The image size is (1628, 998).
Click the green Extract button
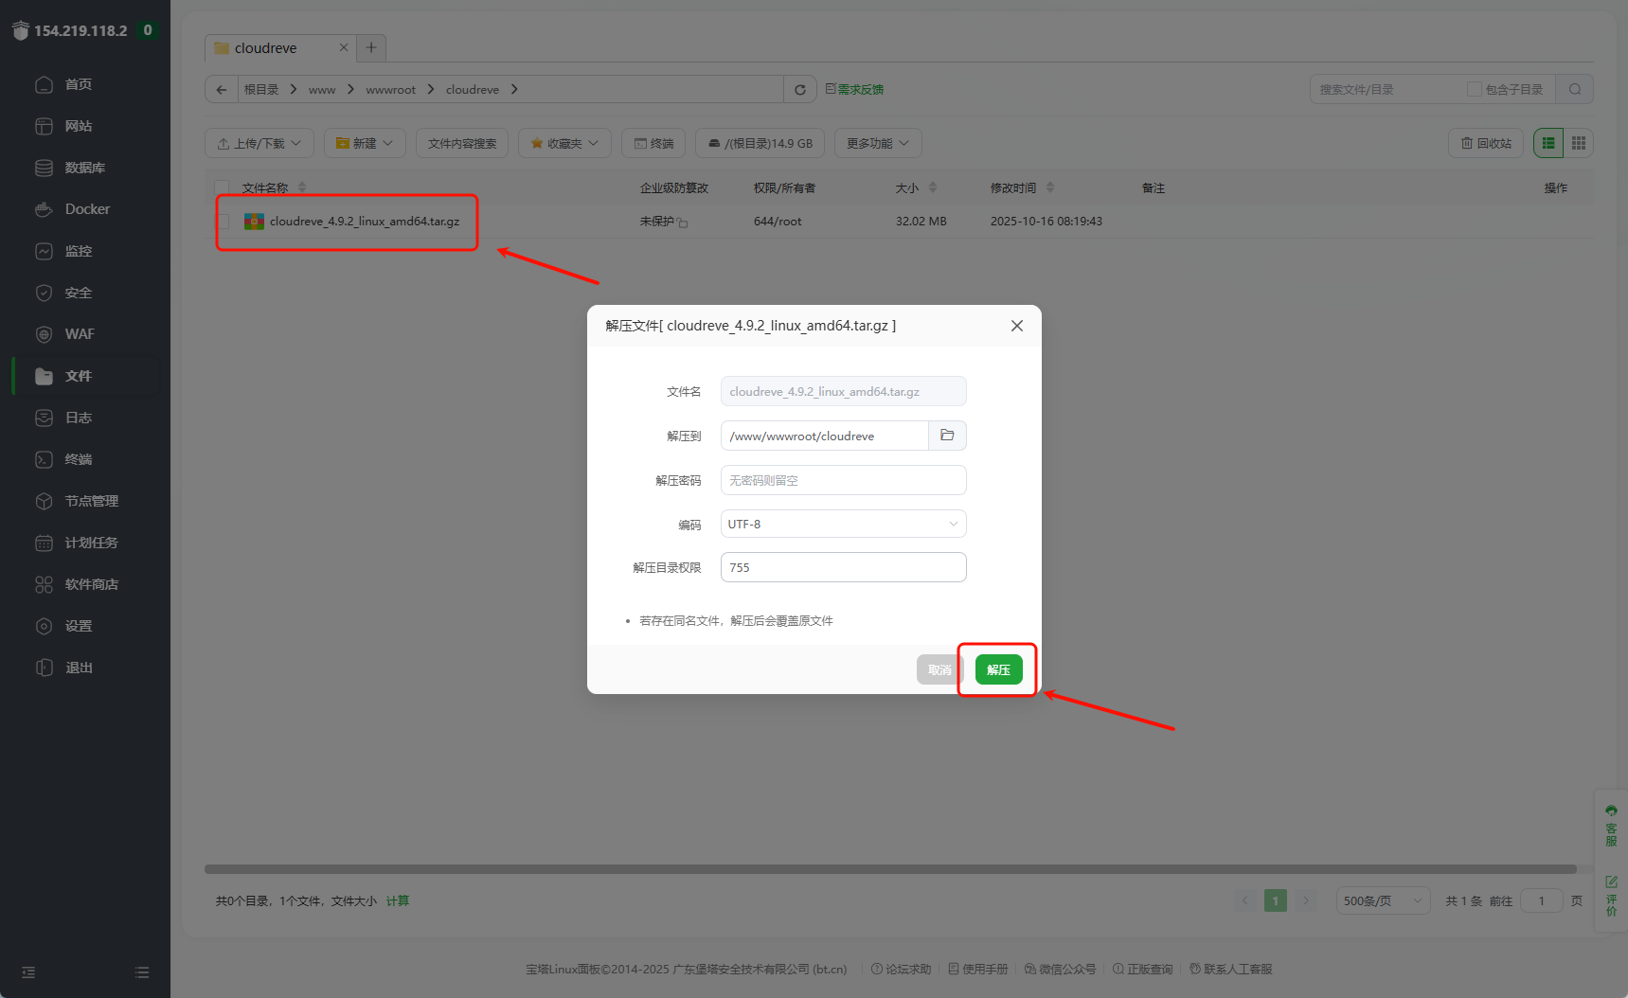(998, 669)
